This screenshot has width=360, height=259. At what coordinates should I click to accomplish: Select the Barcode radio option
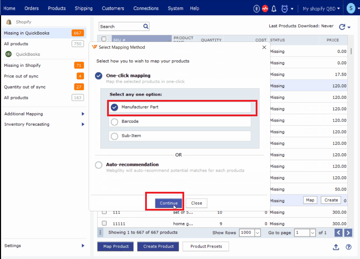[x=114, y=122]
